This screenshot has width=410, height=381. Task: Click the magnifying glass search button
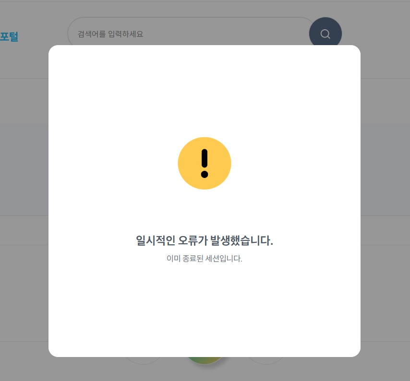coord(326,34)
